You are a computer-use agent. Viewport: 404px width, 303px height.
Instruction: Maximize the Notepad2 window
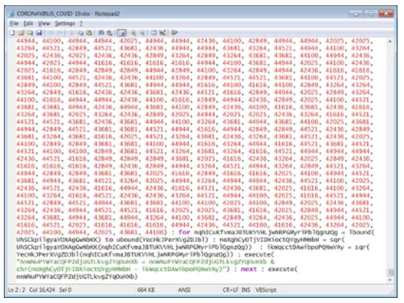(371, 13)
